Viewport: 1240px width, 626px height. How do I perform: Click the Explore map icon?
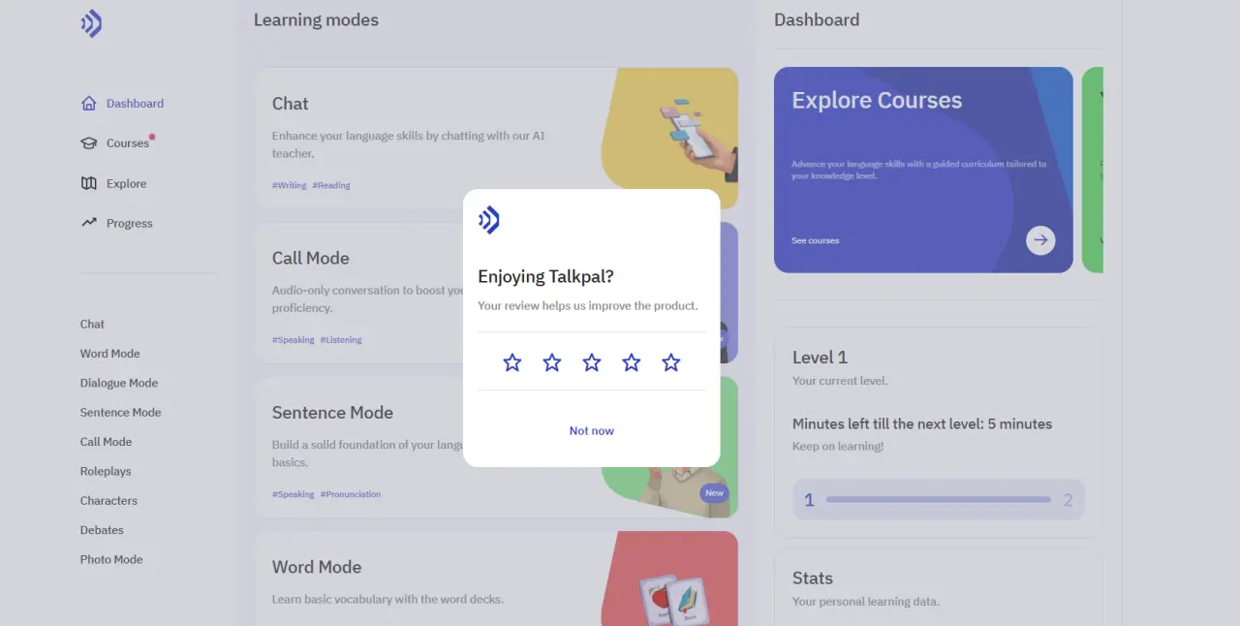tap(89, 183)
